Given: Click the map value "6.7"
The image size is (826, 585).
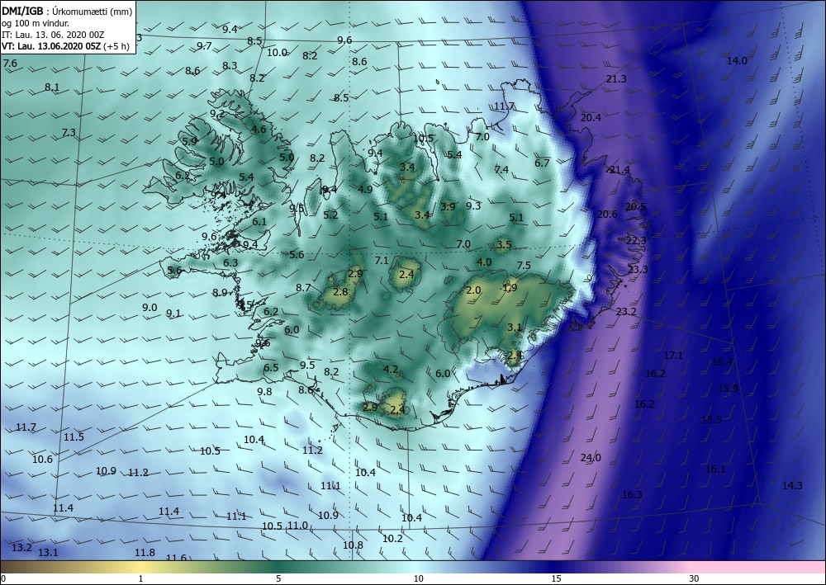Looking at the screenshot, I should 542,163.
